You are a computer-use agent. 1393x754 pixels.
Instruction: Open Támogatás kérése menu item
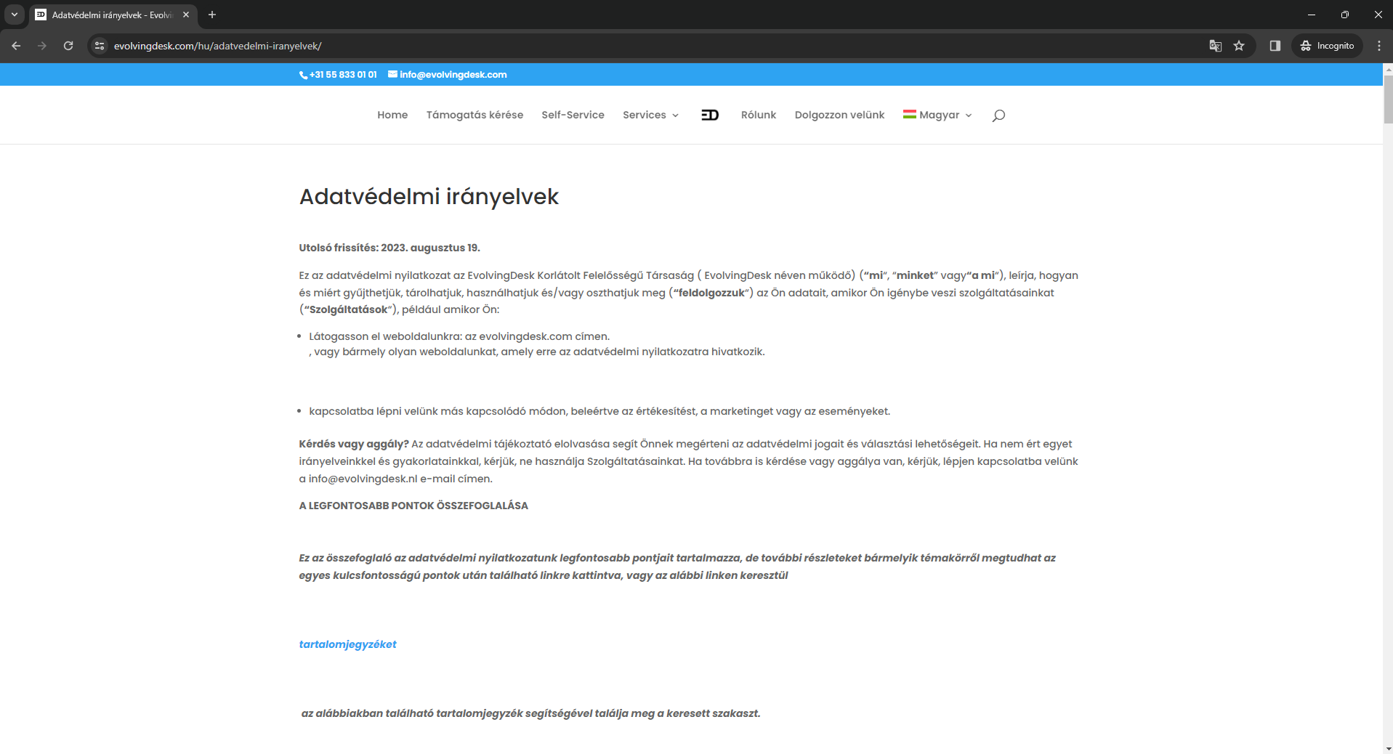(x=475, y=115)
